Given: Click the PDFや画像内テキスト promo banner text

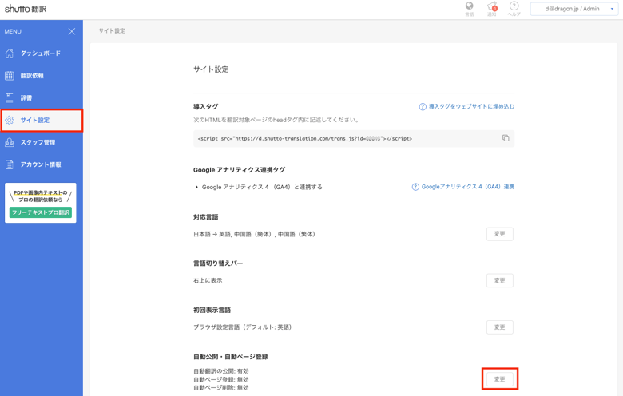Looking at the screenshot, I should [41, 196].
